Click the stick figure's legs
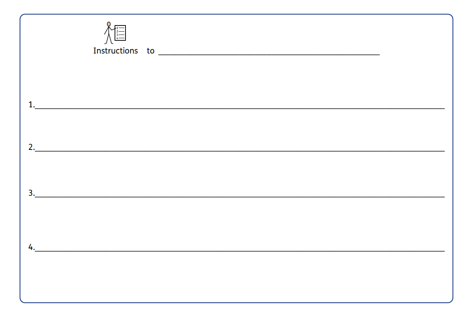 point(109,39)
